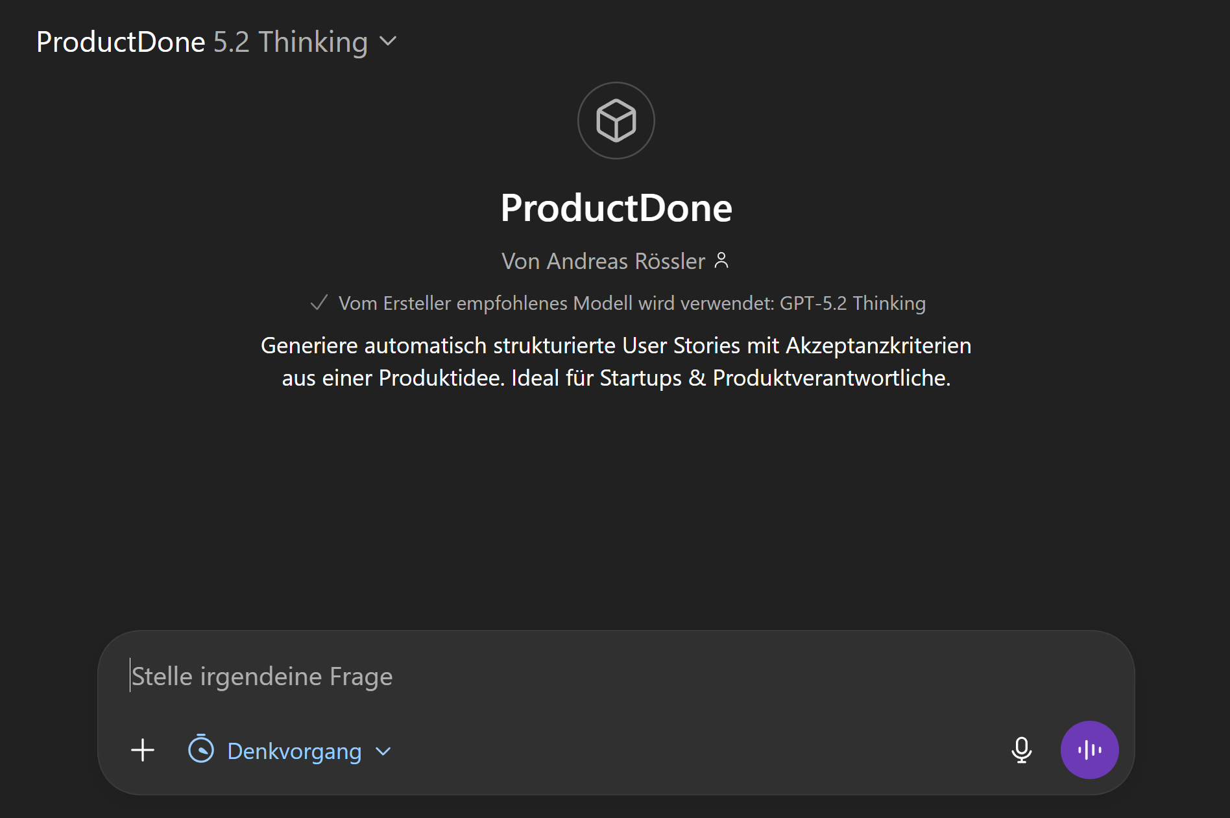Viewport: 1230px width, 818px height.
Task: Activate the microphone for voice input
Action: coord(1021,750)
